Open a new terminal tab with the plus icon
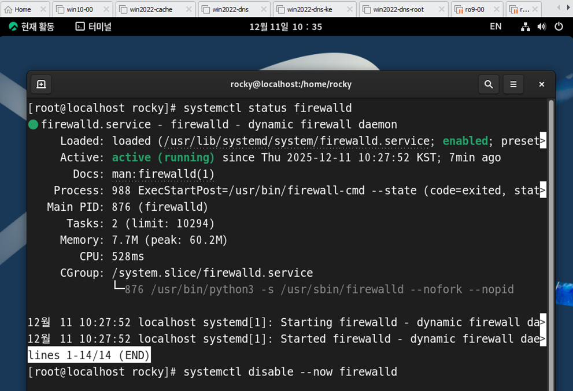The image size is (573, 391). (x=41, y=84)
